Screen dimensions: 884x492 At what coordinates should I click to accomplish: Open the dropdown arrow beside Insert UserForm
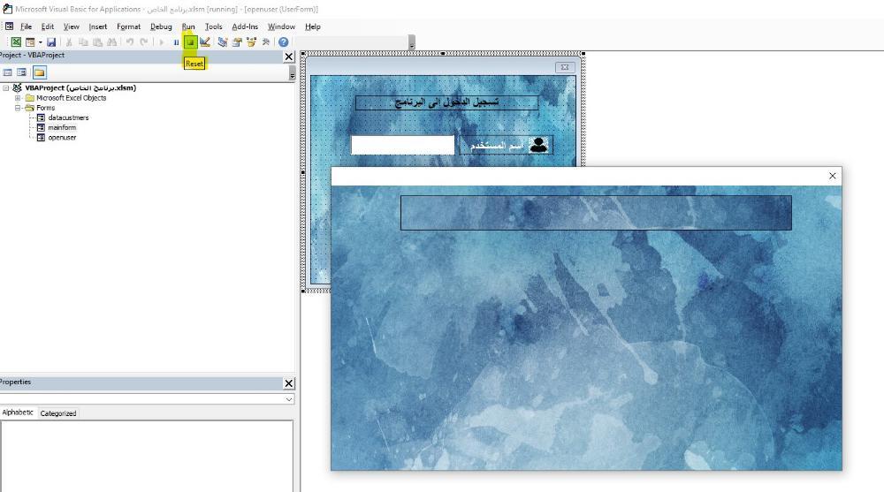40,42
